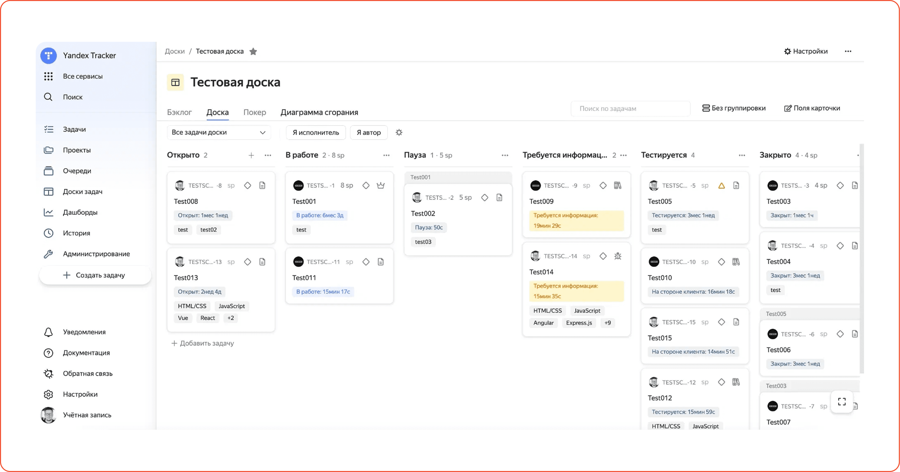The image size is (900, 472).
Task: Toggle the Я автор filter
Action: (368, 133)
